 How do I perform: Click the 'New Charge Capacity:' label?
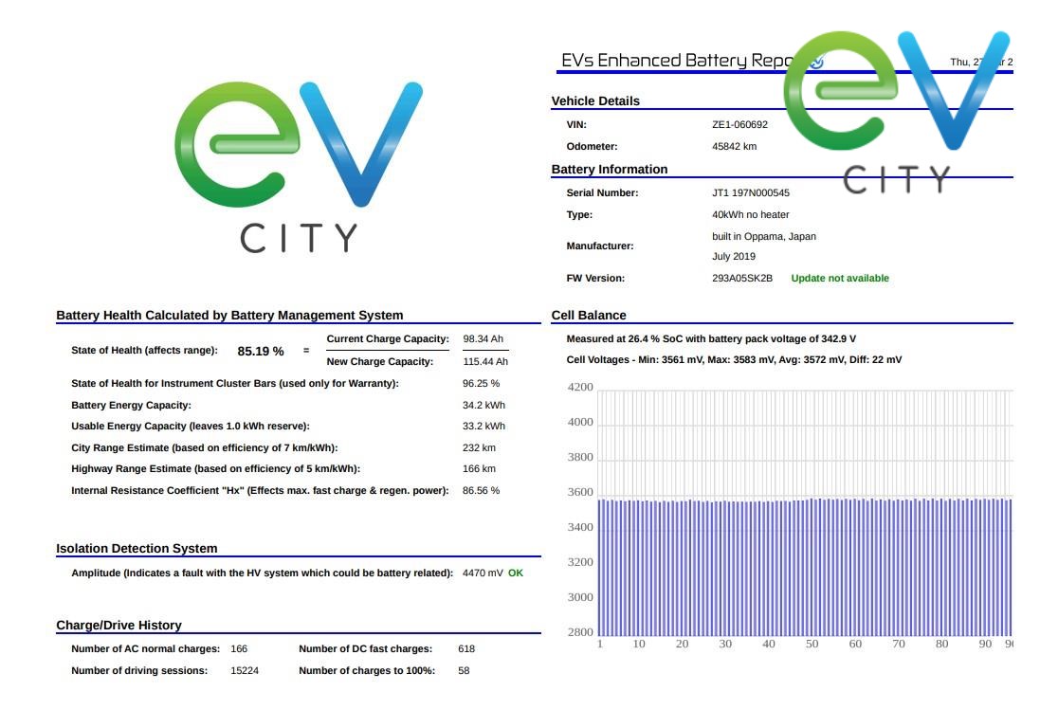(379, 362)
